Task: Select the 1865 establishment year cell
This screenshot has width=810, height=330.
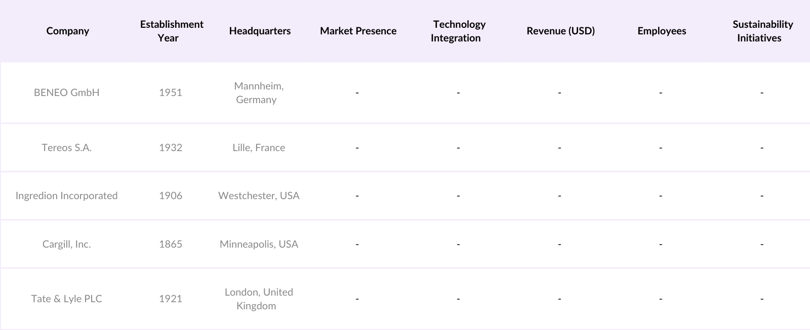Action: (x=171, y=244)
